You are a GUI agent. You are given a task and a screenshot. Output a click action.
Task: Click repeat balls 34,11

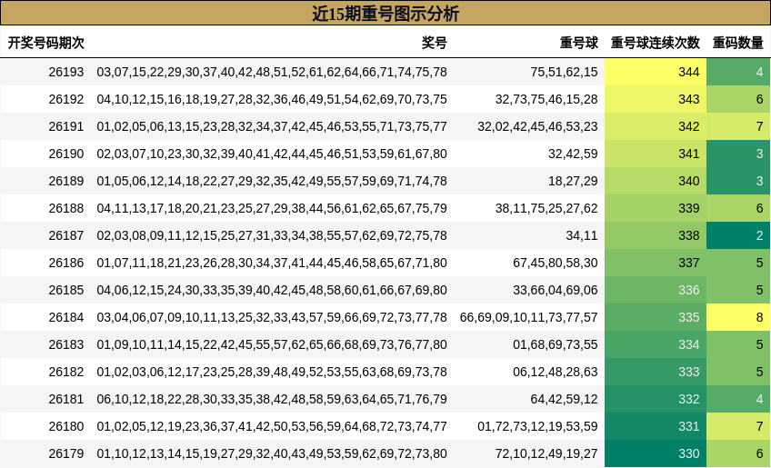[x=582, y=235]
